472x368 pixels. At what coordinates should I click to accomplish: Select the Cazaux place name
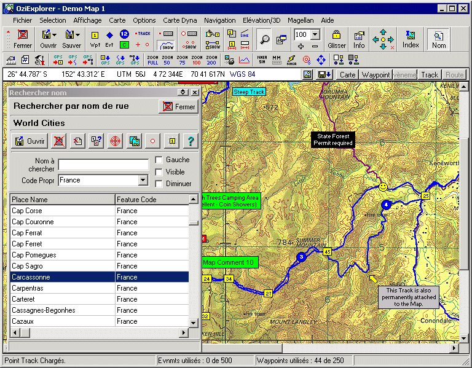23,321
